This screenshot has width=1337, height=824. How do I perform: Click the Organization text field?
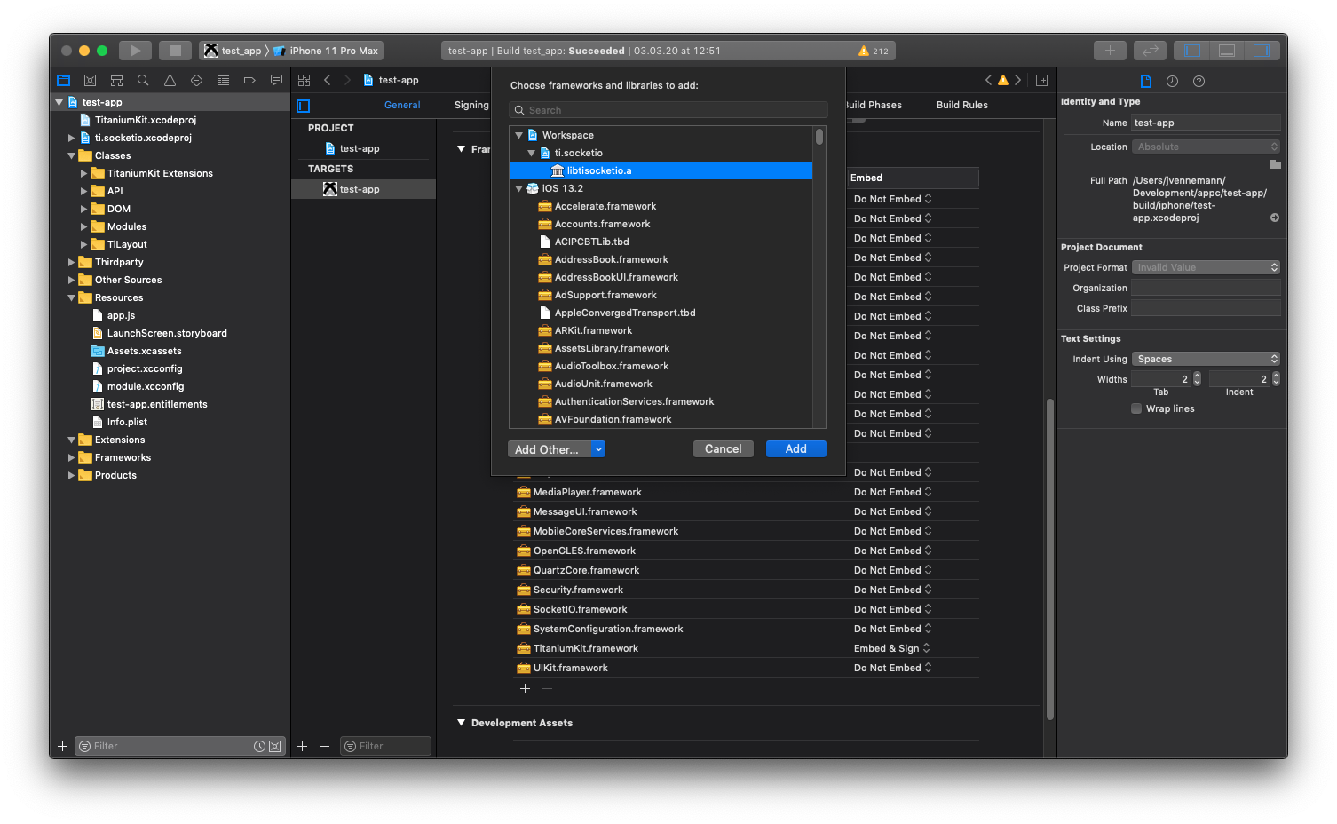click(1206, 288)
